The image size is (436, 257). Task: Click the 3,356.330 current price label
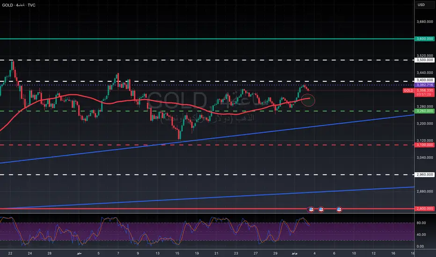coord(425,90)
